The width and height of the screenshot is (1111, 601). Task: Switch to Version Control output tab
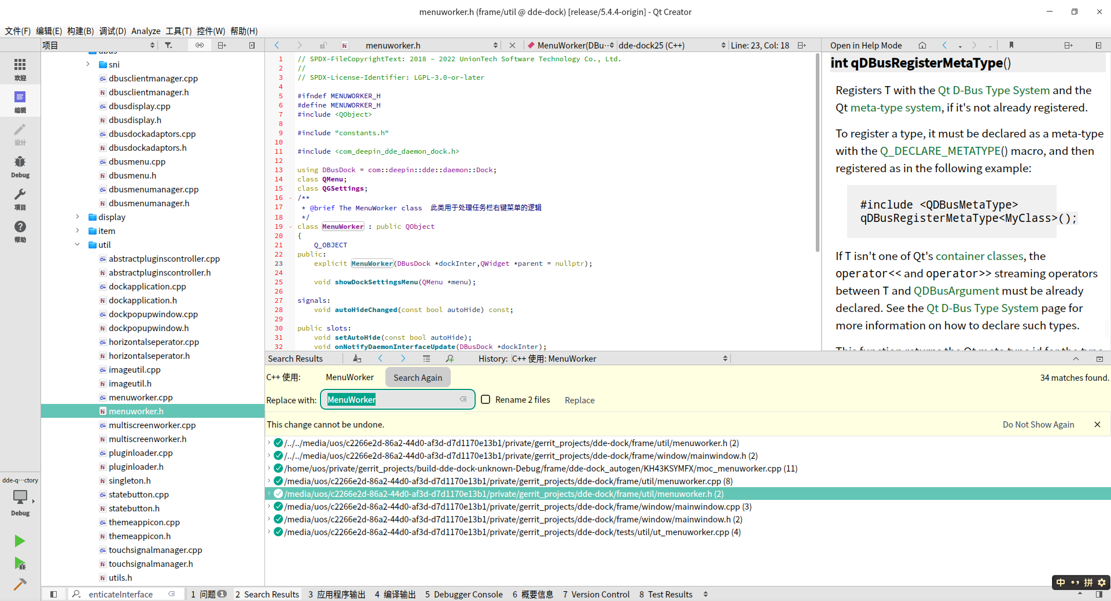click(596, 594)
